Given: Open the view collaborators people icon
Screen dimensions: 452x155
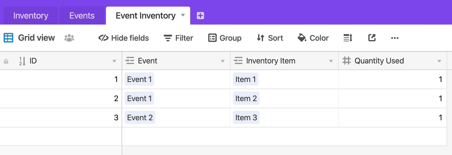Looking at the screenshot, I should pyautogui.click(x=69, y=38).
